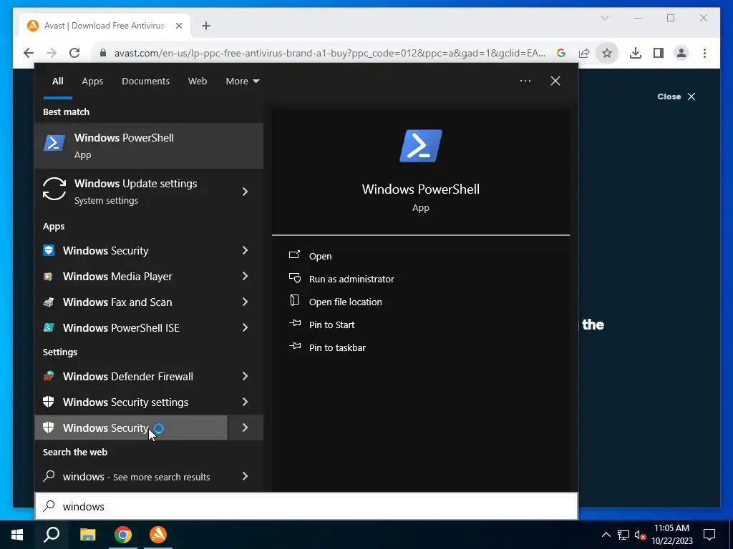Click 'windows - See more search results'

pos(136,477)
